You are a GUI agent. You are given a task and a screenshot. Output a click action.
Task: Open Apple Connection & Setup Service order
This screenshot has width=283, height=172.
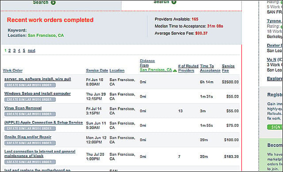(43, 122)
